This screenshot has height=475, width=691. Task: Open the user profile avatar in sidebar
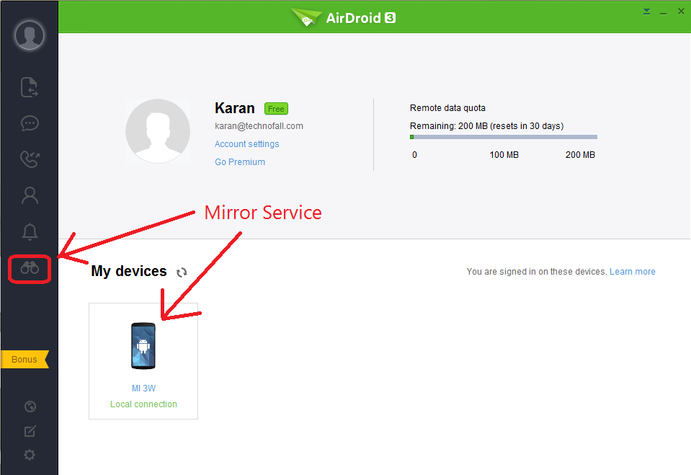[x=30, y=35]
